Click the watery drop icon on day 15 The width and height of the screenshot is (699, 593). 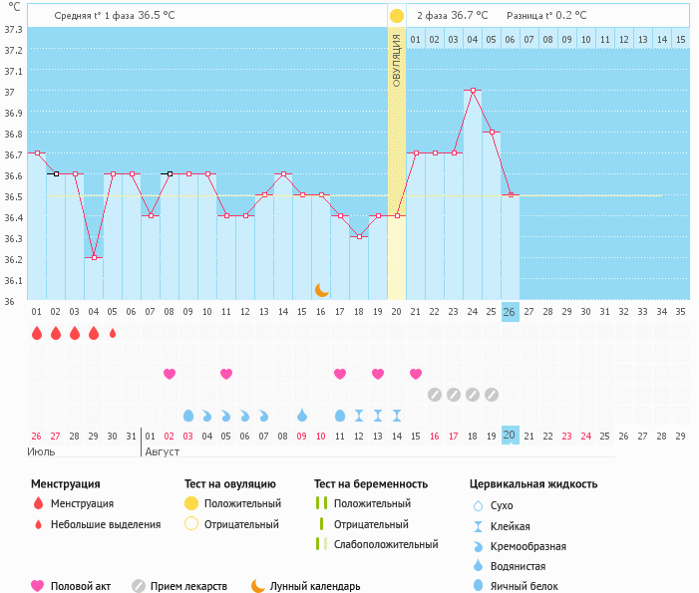click(302, 415)
